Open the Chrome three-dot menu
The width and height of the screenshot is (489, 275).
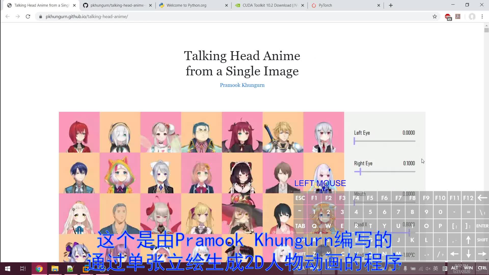(x=482, y=17)
